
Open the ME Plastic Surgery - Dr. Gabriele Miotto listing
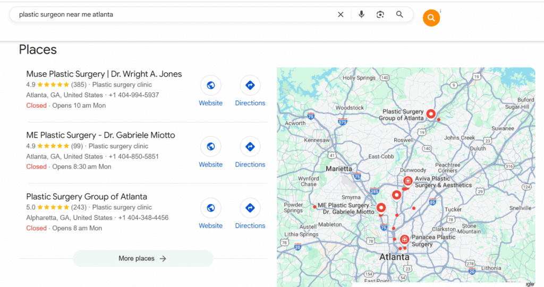coord(100,135)
